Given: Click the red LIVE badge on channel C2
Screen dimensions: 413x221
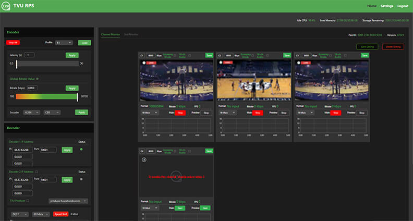Looking at the screenshot, I should click(228, 63).
